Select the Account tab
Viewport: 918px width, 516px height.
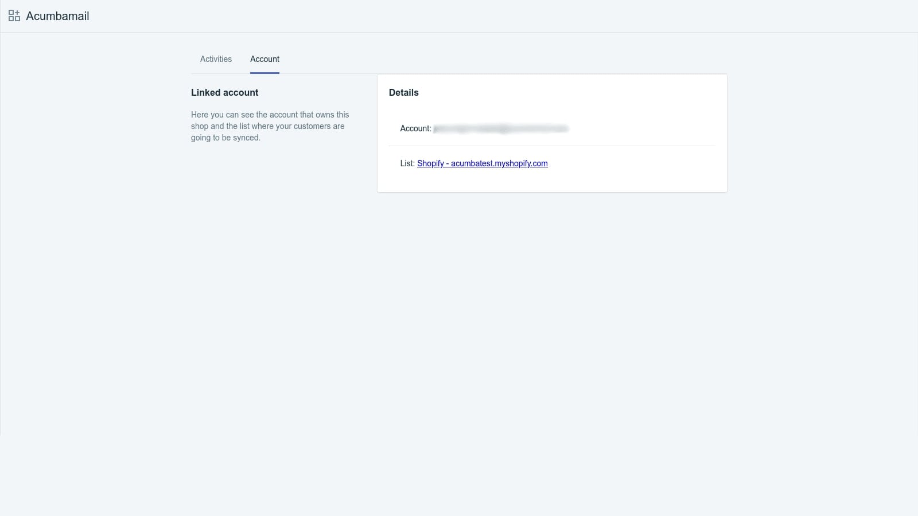coord(264,59)
